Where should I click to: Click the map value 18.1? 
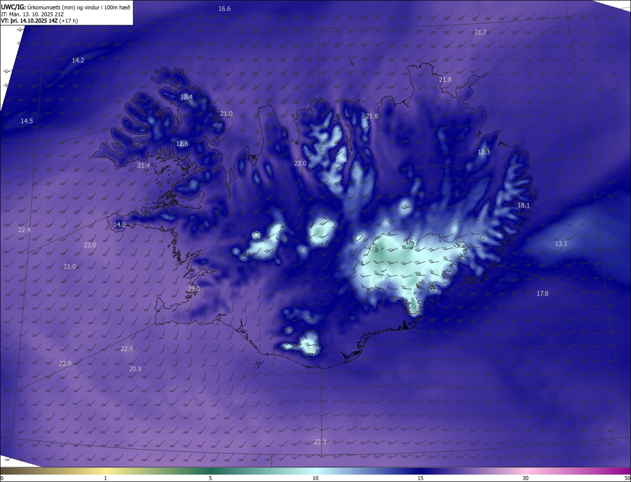coord(523,205)
